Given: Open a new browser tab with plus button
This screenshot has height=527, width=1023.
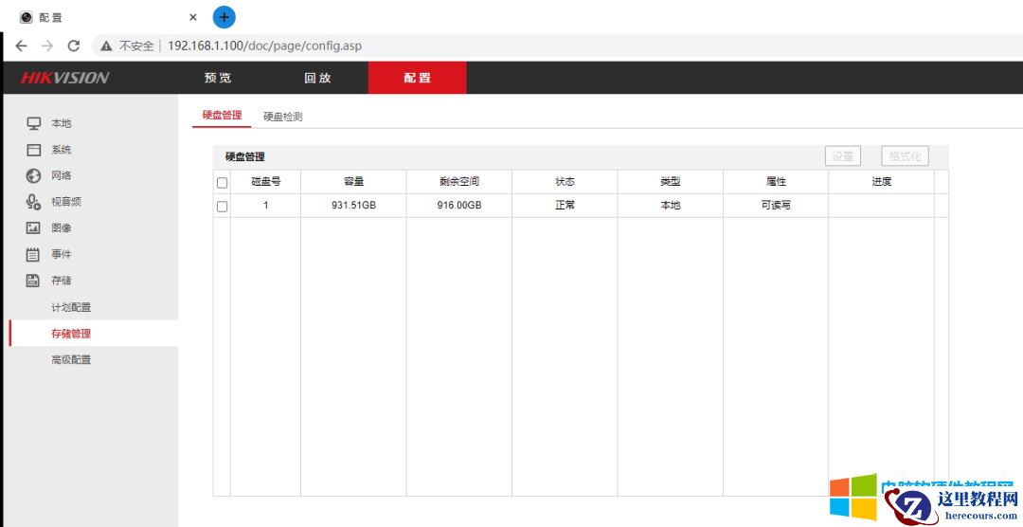Looking at the screenshot, I should point(224,17).
